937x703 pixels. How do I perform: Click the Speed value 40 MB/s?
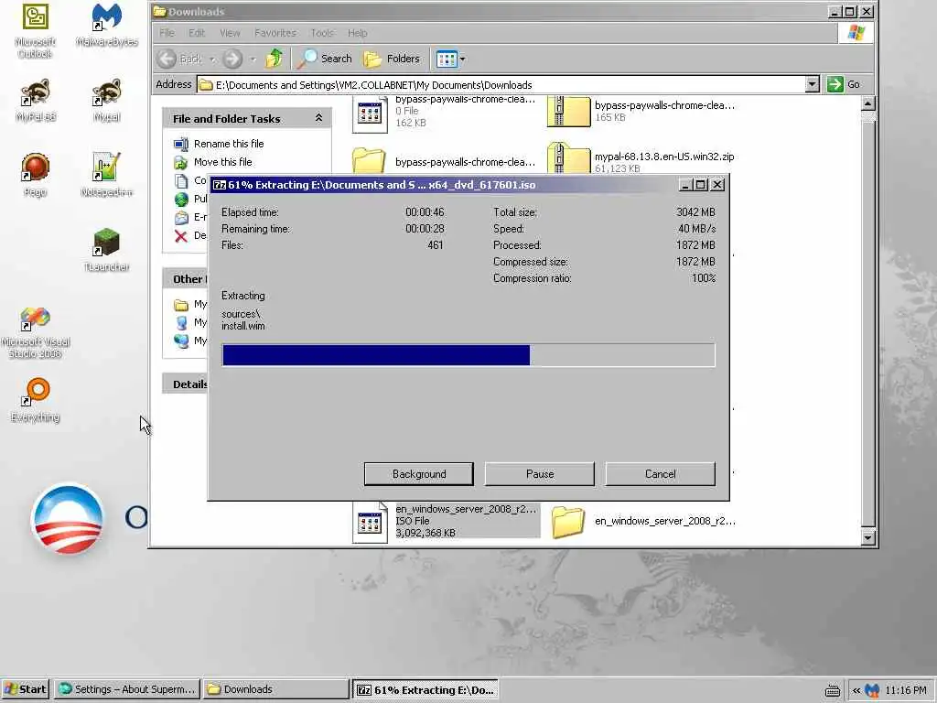coord(696,229)
